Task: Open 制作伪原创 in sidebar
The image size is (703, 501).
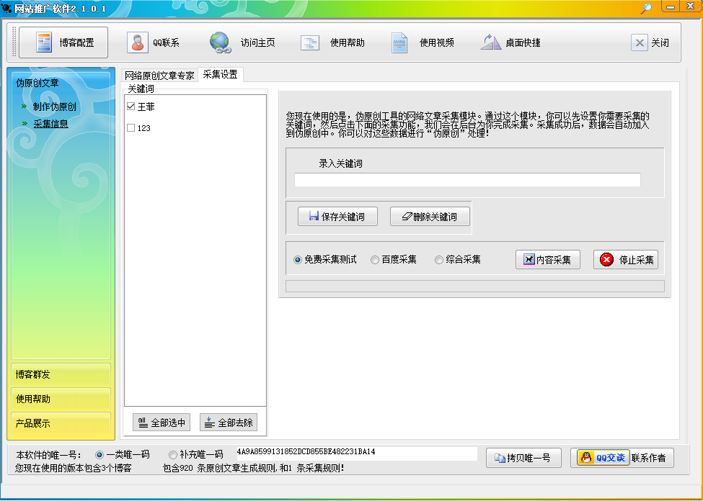Action: (55, 107)
